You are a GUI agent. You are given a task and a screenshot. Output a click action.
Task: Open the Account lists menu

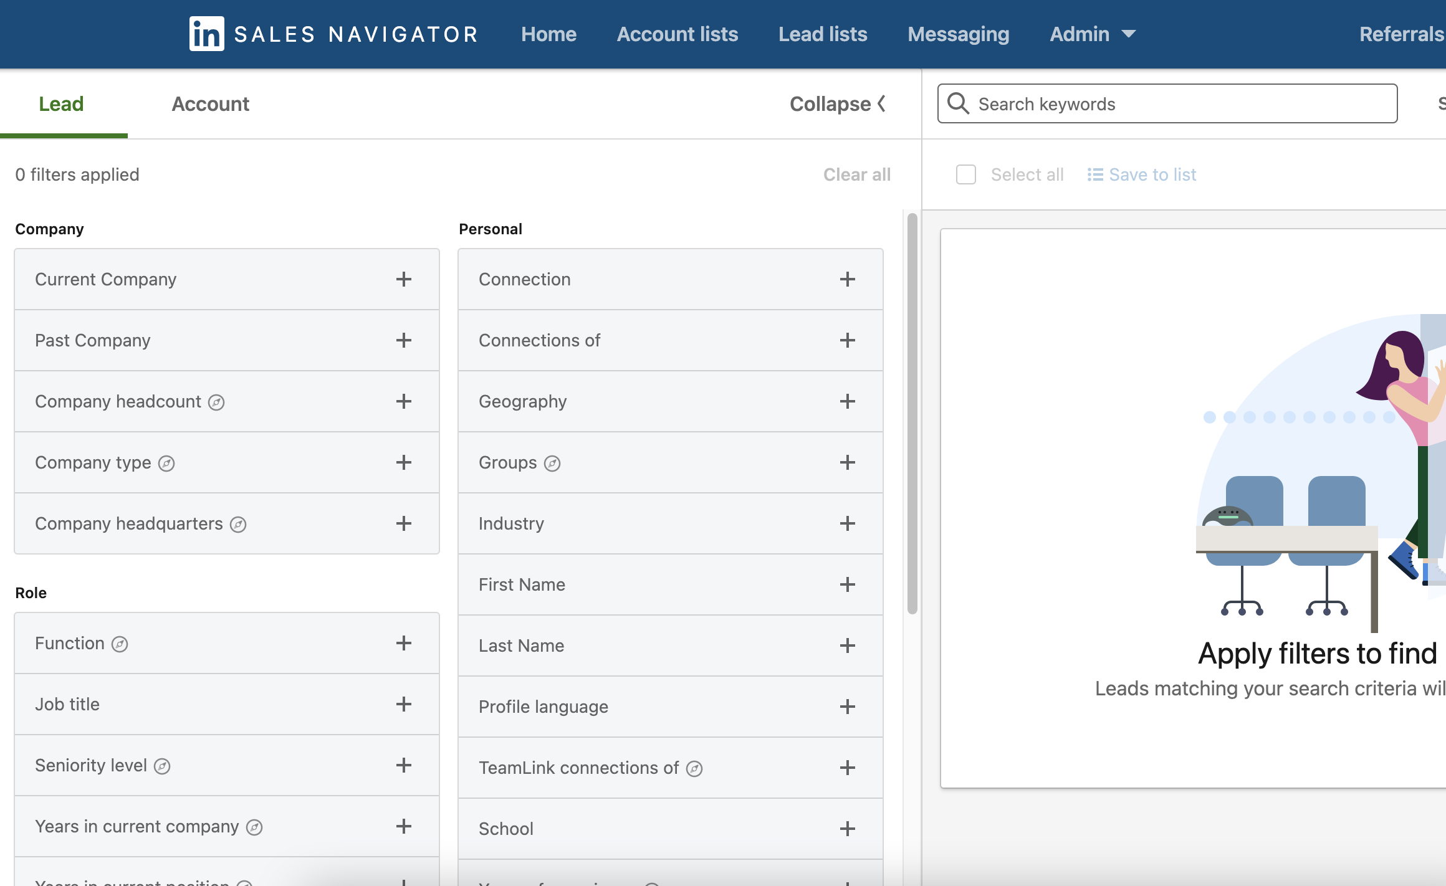coord(676,33)
